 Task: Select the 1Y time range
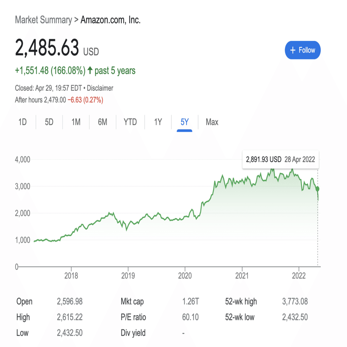click(158, 122)
